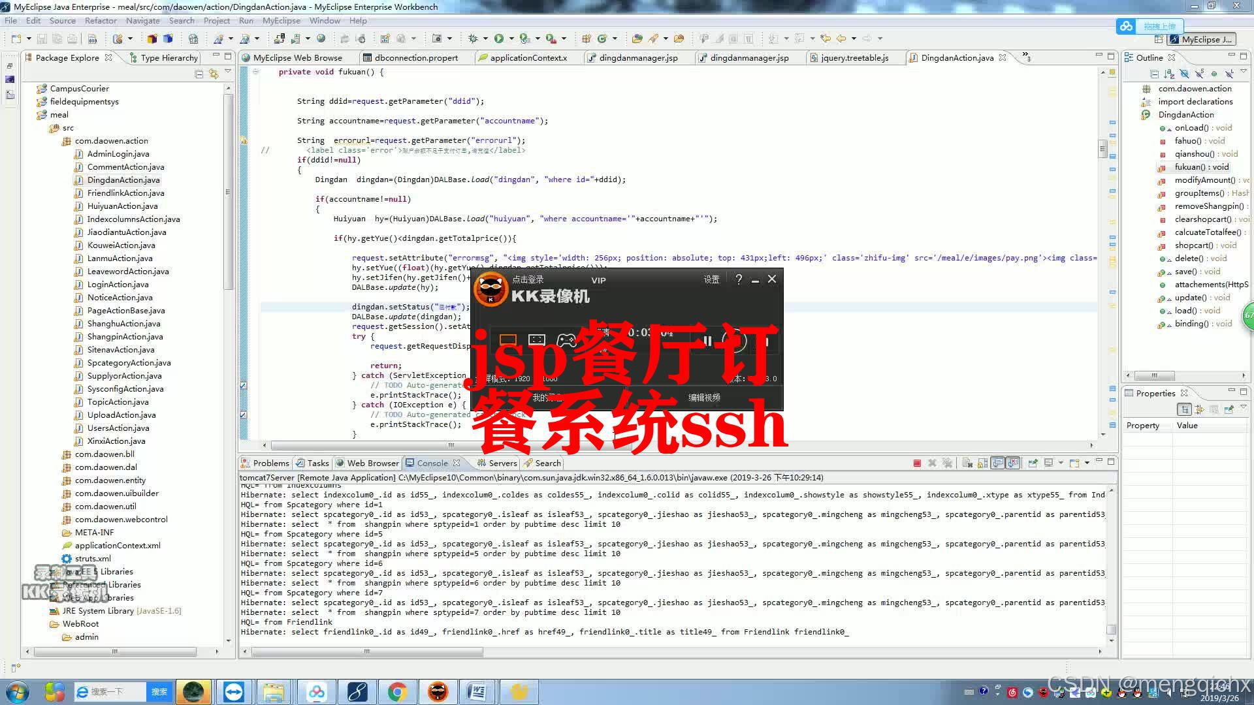Collapse all items in Package Explorer
The width and height of the screenshot is (1254, 705).
[199, 74]
